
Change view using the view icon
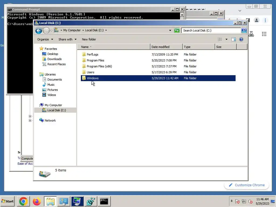pyautogui.click(x=220, y=39)
